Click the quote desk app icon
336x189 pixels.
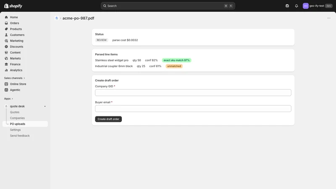click(x=6, y=106)
